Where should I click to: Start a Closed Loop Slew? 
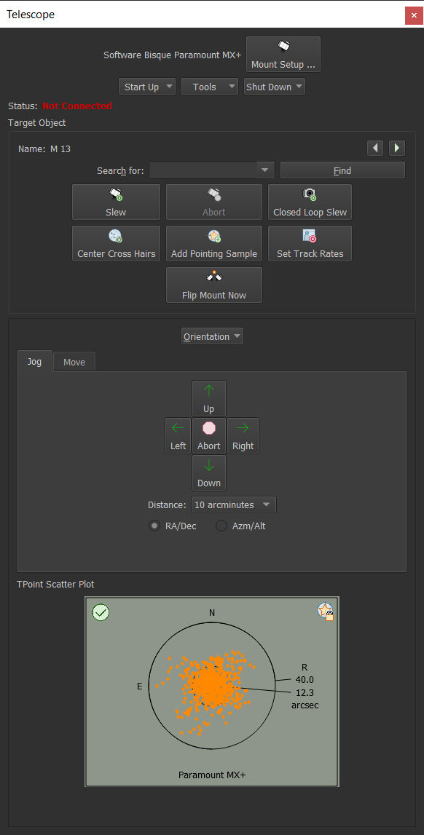(x=310, y=202)
